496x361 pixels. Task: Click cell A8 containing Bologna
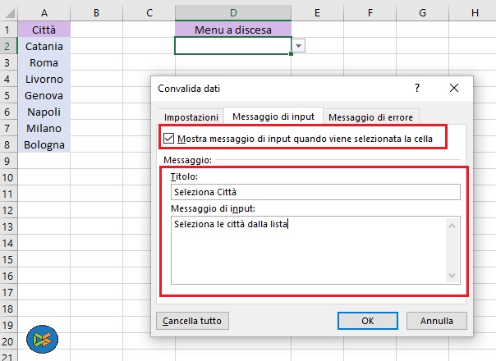pos(44,144)
